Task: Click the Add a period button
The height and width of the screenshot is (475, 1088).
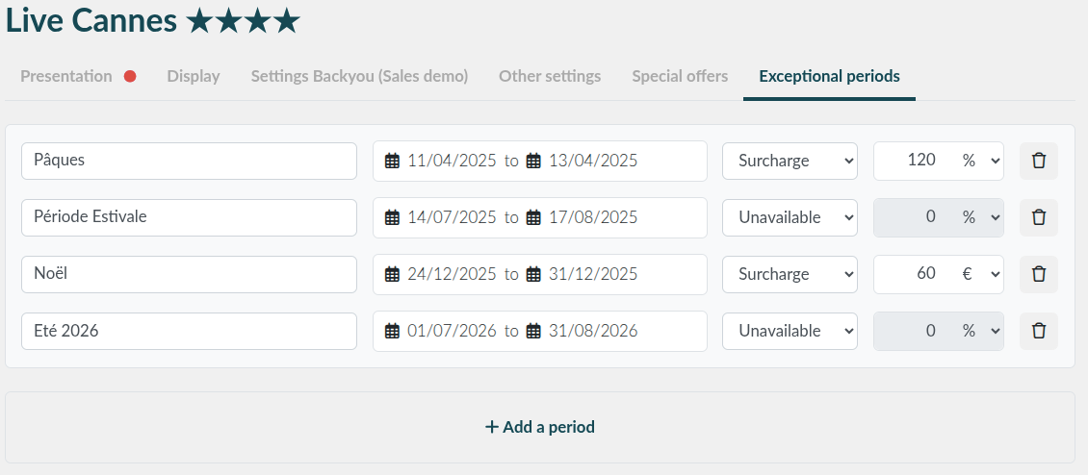Action: (x=540, y=427)
